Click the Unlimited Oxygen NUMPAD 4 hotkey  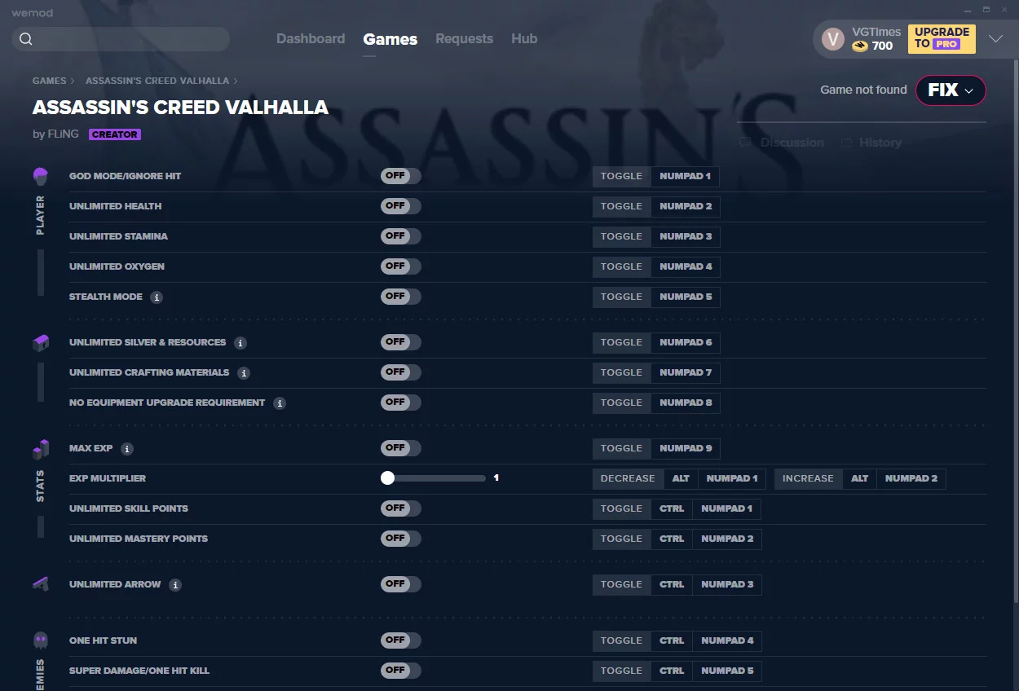click(686, 266)
